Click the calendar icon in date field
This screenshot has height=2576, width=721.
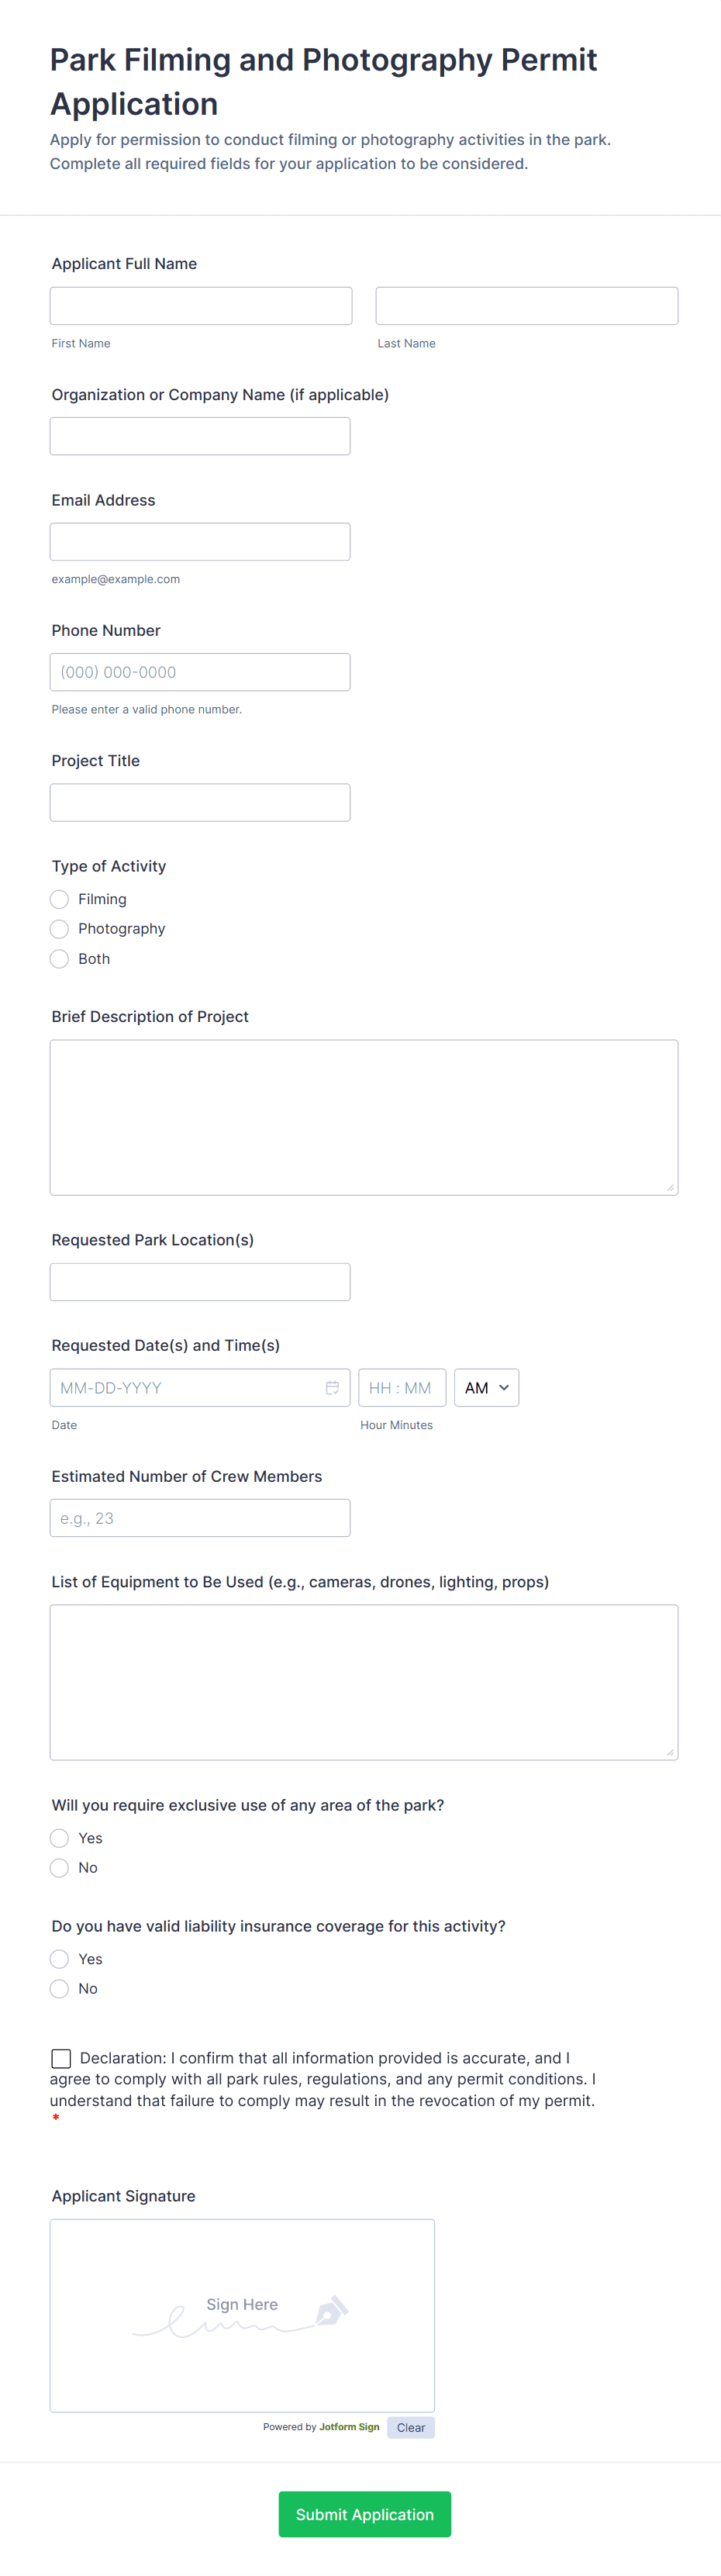pyautogui.click(x=332, y=1387)
